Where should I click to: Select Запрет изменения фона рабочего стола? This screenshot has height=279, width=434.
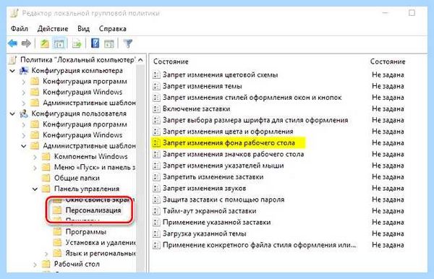coord(229,143)
